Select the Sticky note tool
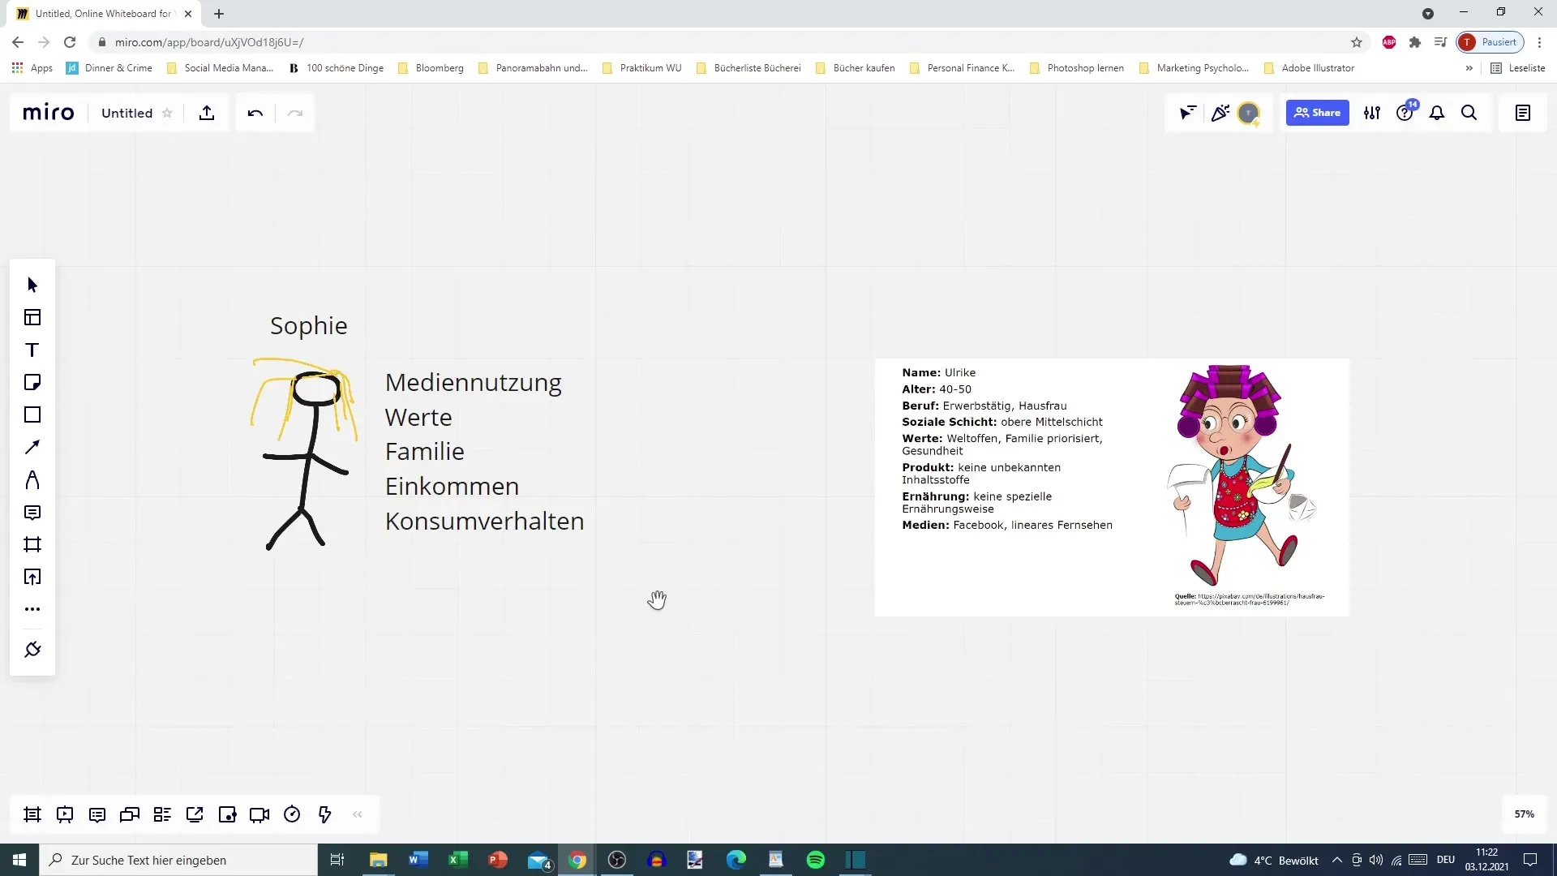 pyautogui.click(x=32, y=382)
